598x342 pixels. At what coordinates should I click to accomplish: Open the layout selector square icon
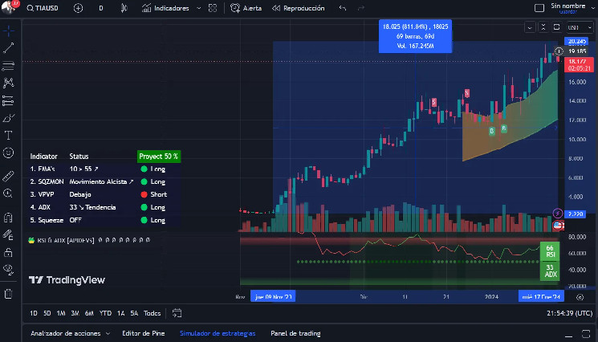[x=539, y=8]
